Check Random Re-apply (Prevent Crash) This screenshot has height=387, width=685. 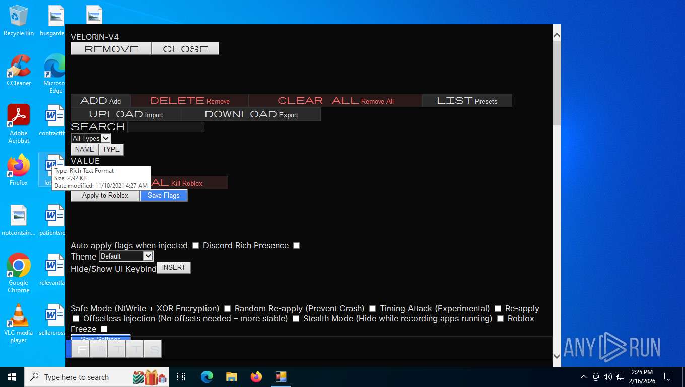tap(372, 308)
